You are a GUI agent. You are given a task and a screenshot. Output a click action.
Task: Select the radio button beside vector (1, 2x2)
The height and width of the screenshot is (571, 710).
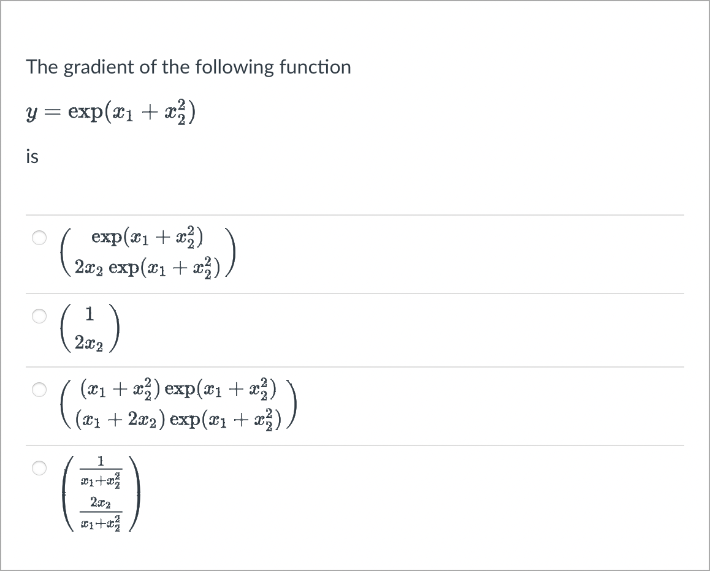39,317
